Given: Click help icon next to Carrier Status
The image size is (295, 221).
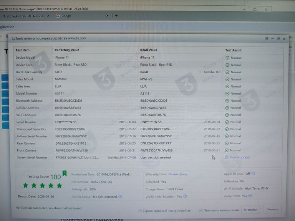Looking at the screenshot, I should [120, 197].
